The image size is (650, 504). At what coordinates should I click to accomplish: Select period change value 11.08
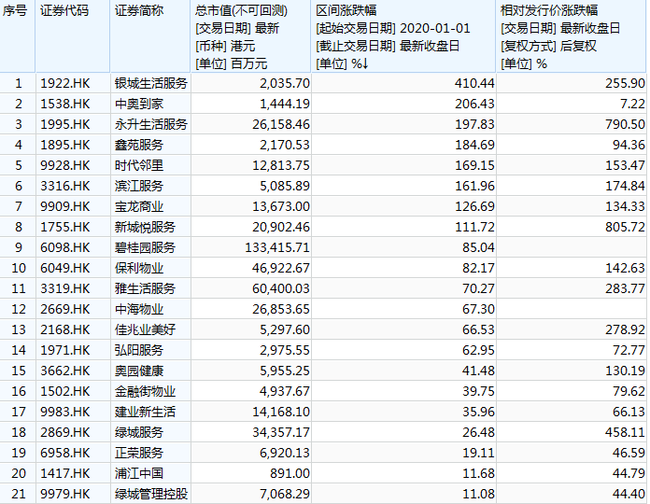[x=478, y=494]
